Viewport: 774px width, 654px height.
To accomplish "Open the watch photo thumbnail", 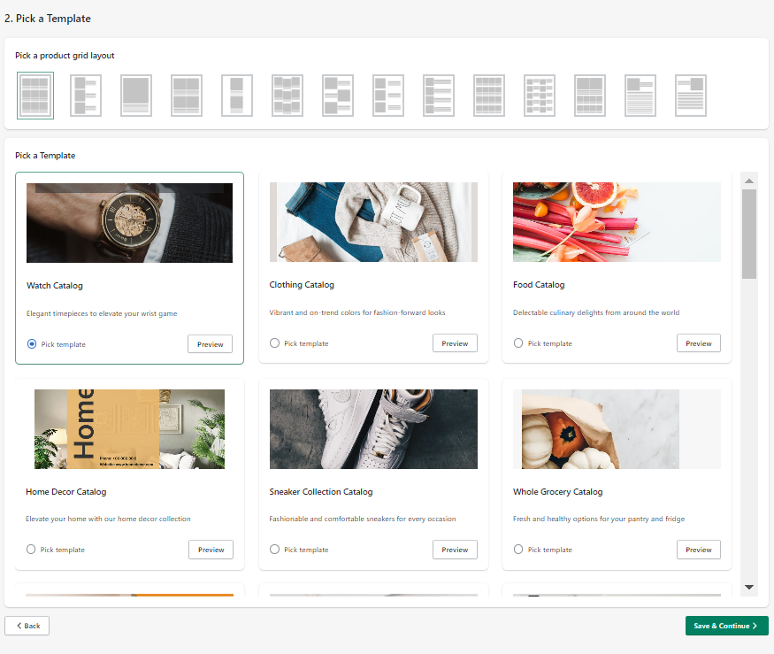I will click(x=129, y=223).
